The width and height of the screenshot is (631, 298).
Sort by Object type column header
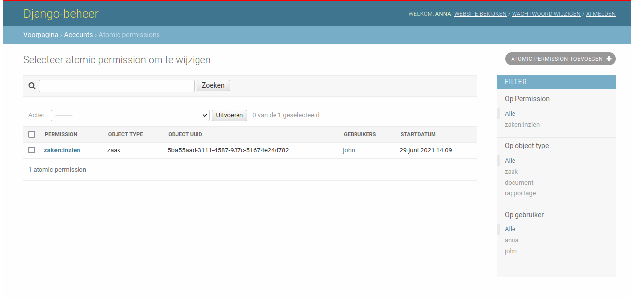[x=125, y=134]
